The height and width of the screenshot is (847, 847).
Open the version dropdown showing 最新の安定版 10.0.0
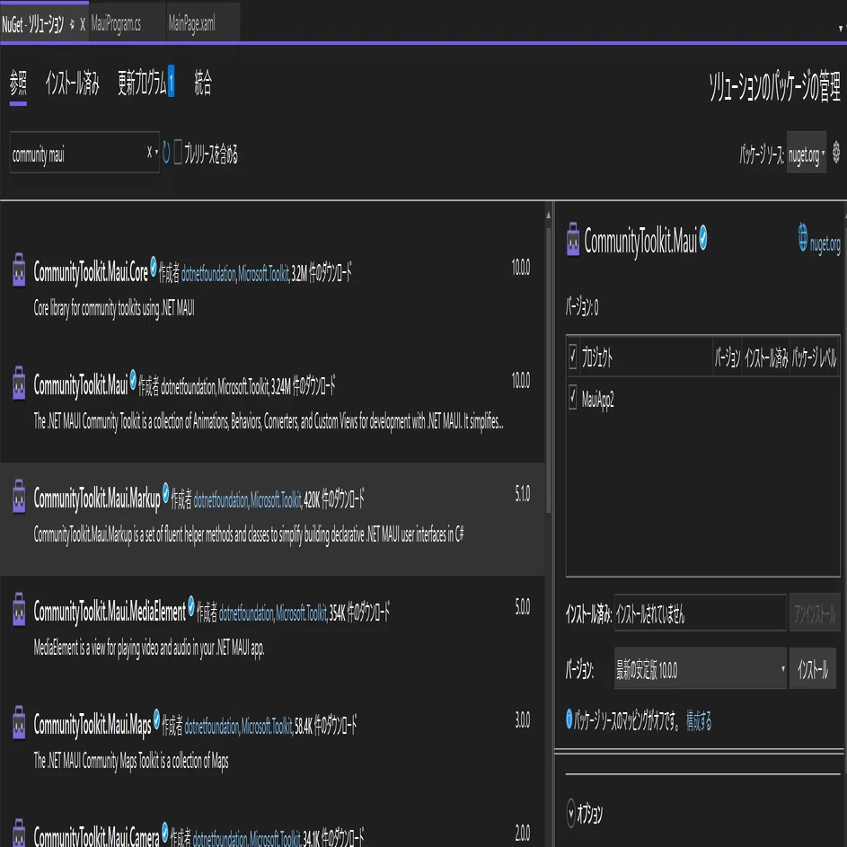click(700, 669)
